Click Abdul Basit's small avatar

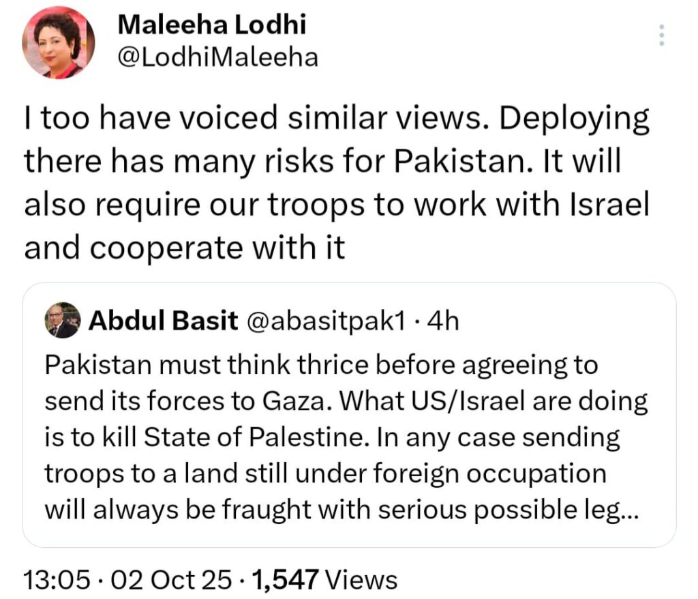click(63, 321)
